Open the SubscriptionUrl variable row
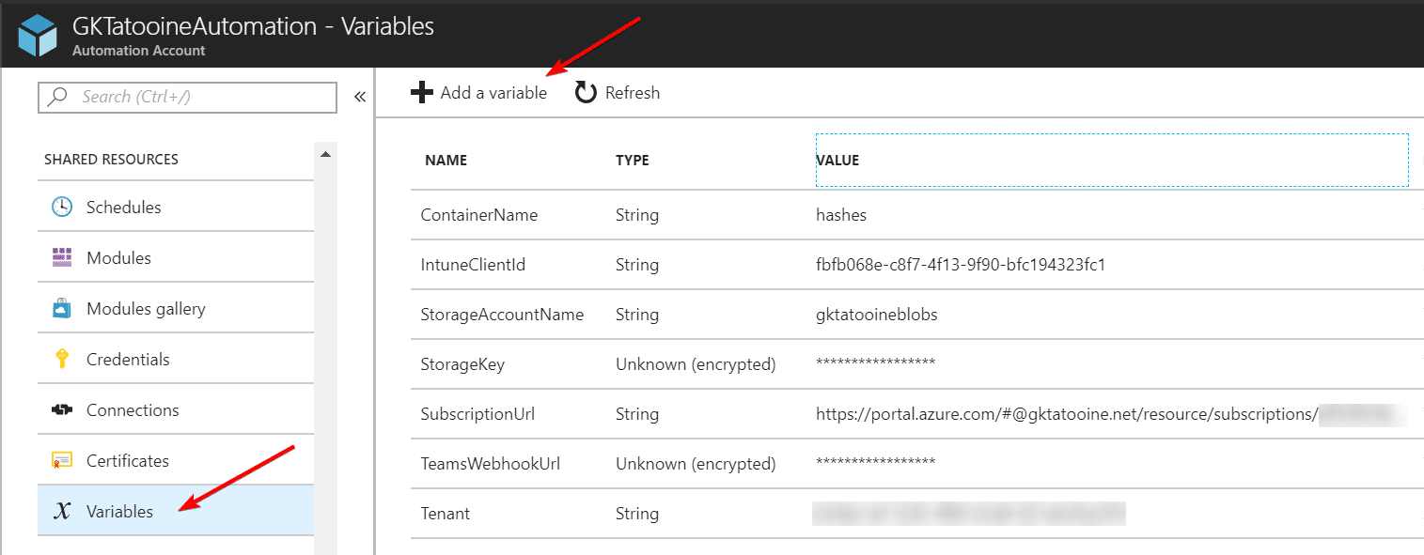The image size is (1424, 555). point(916,414)
